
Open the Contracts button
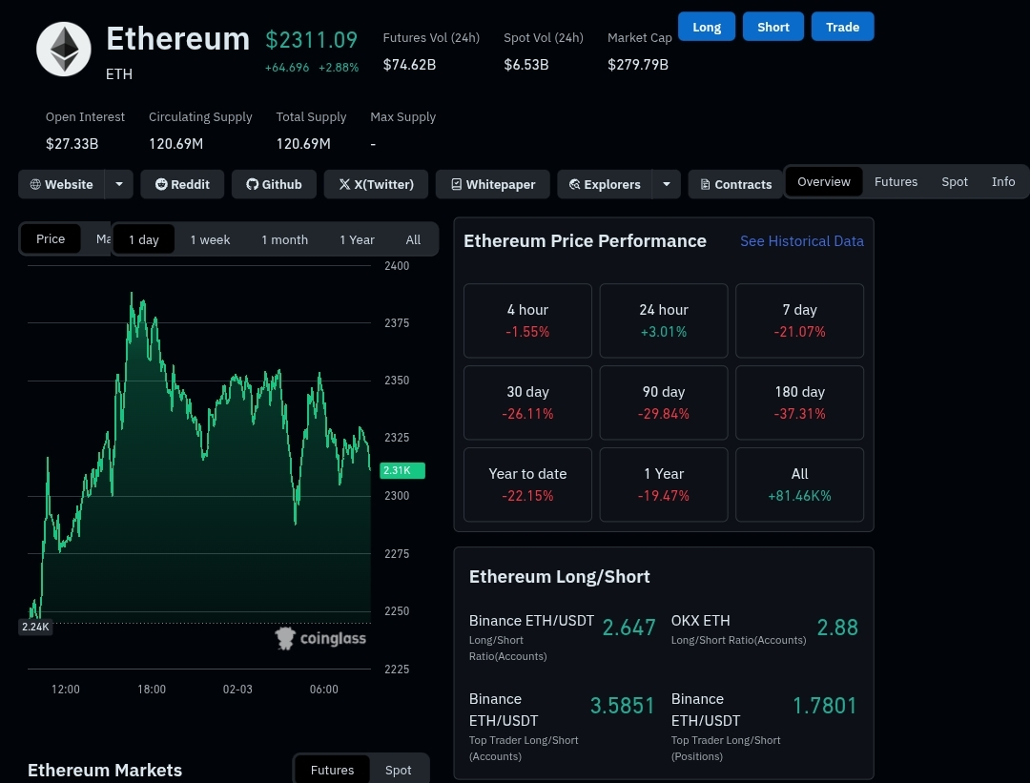(735, 185)
